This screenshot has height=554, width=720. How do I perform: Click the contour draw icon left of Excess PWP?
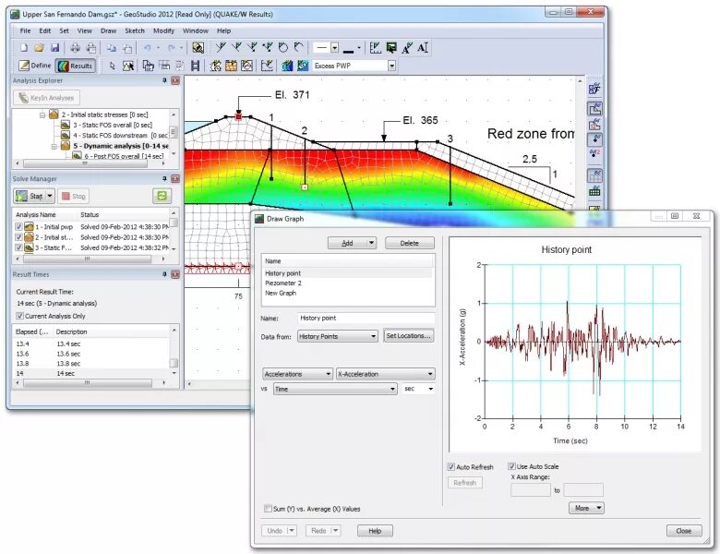287,66
